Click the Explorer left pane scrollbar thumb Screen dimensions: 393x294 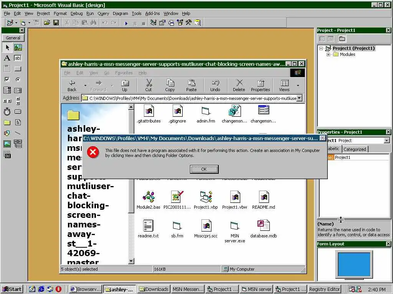(x=131, y=162)
